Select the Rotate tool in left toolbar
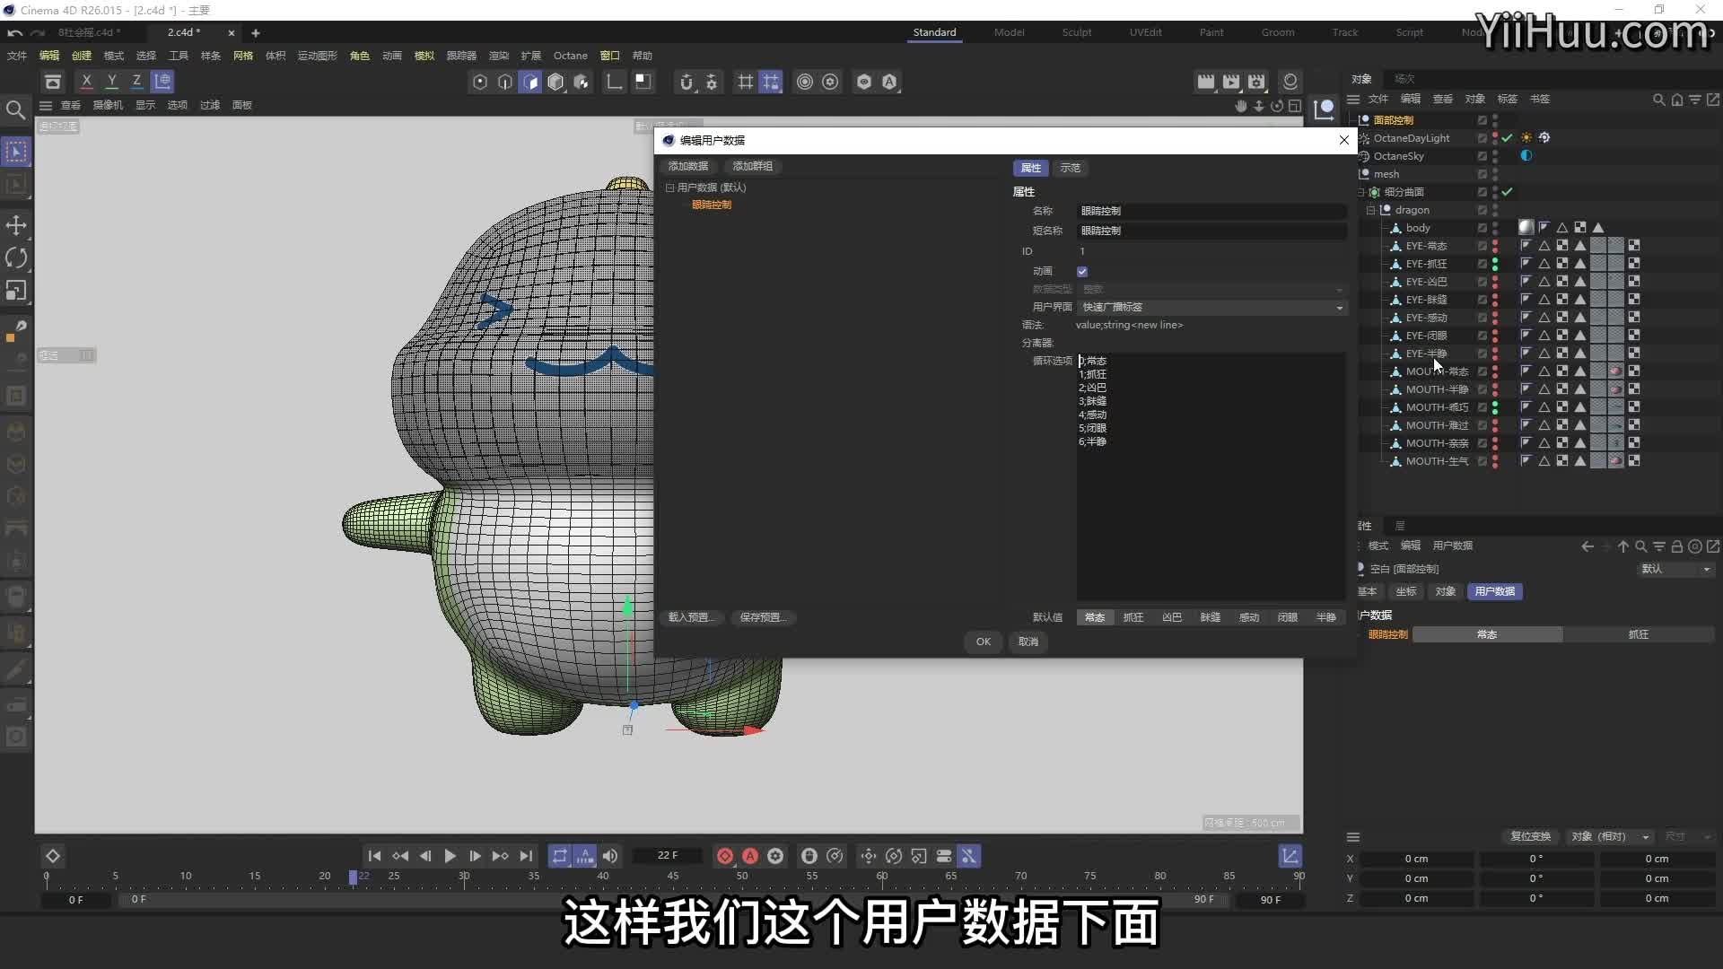Image resolution: width=1723 pixels, height=969 pixels. [x=16, y=258]
